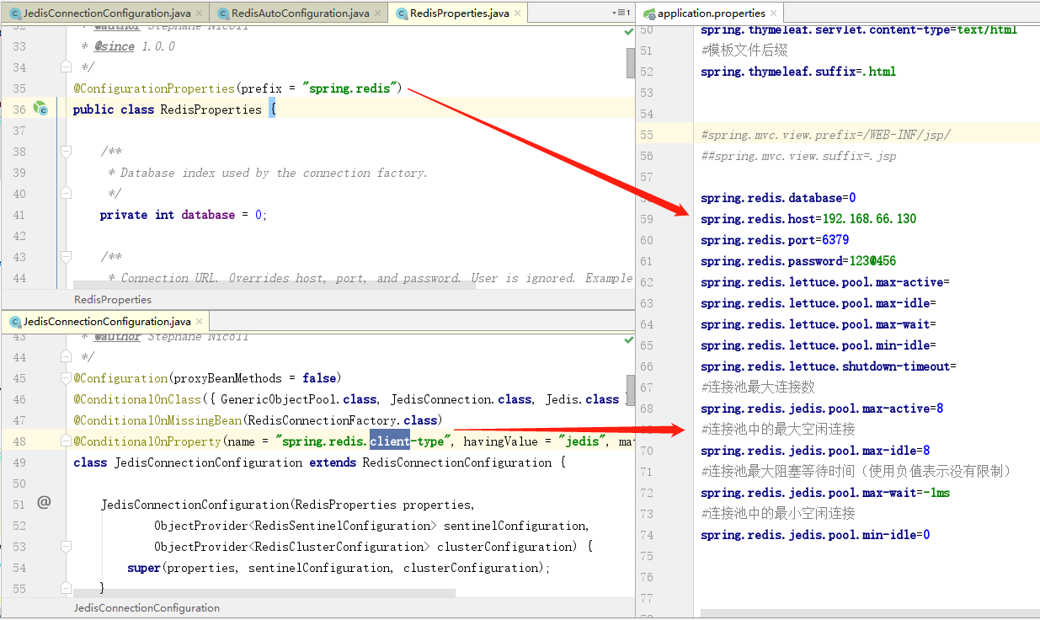Click spring.redis.lettuce.pool.max-idle= line
1040x620 pixels.
pos(819,303)
